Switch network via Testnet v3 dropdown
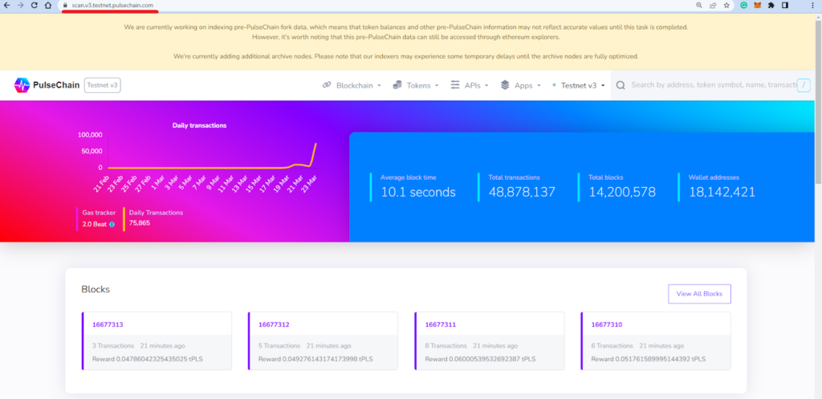This screenshot has height=399, width=822. click(x=579, y=85)
